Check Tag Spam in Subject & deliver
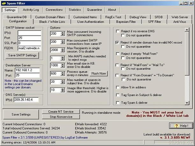The width and height of the screenshot is (195, 146). pos(118,95)
